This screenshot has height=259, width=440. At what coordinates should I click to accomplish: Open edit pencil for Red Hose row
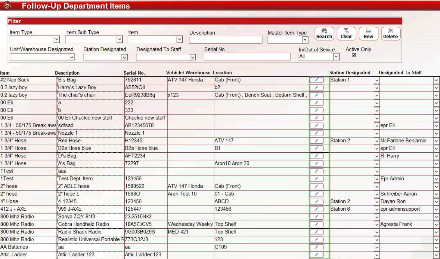tap(316, 141)
